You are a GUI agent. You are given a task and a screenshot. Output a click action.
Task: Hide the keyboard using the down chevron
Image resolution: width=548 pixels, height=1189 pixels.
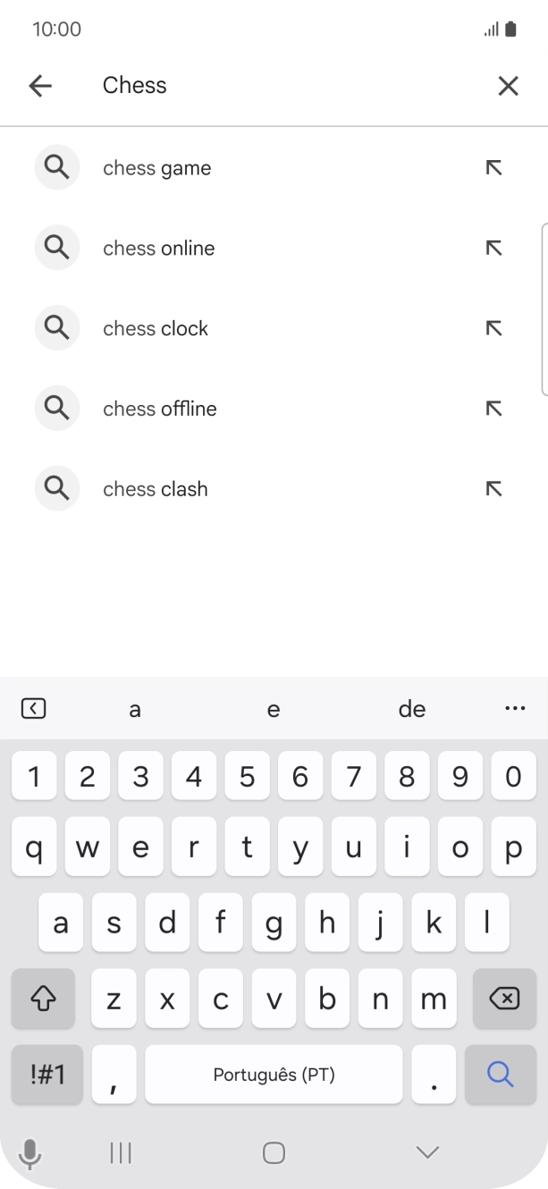click(426, 1152)
